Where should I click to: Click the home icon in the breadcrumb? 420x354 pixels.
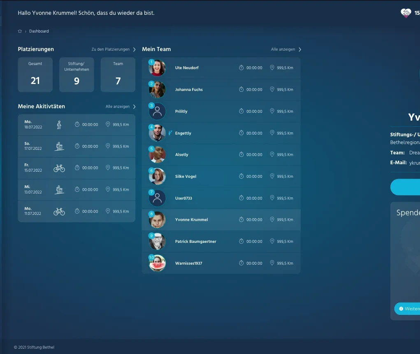[x=19, y=31]
